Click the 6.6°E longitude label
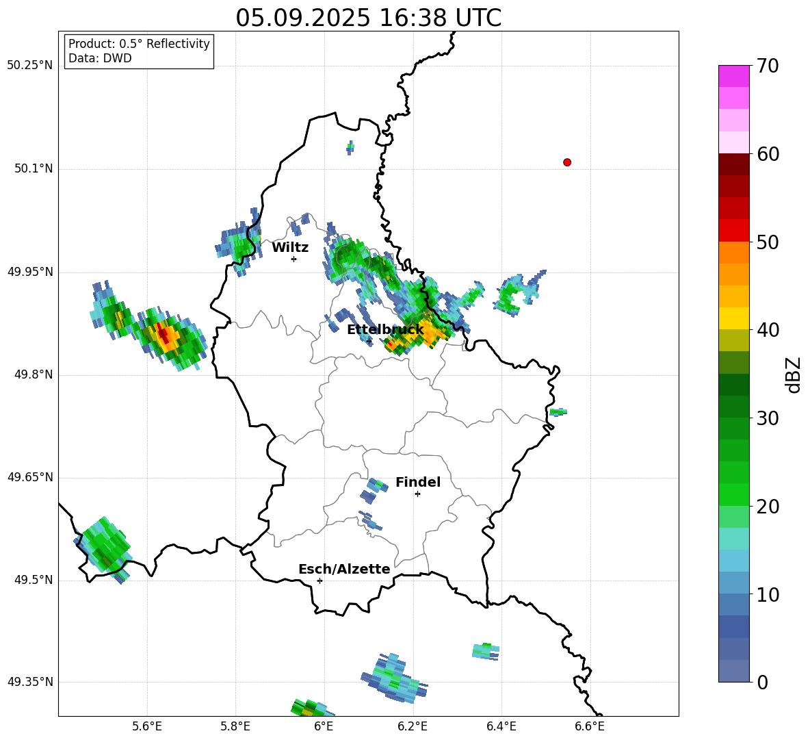This screenshot has height=740, width=810. pyautogui.click(x=590, y=726)
